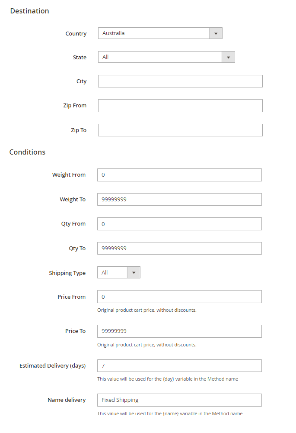Open the Shipping Type select box
The image size is (296, 433).
click(113, 272)
